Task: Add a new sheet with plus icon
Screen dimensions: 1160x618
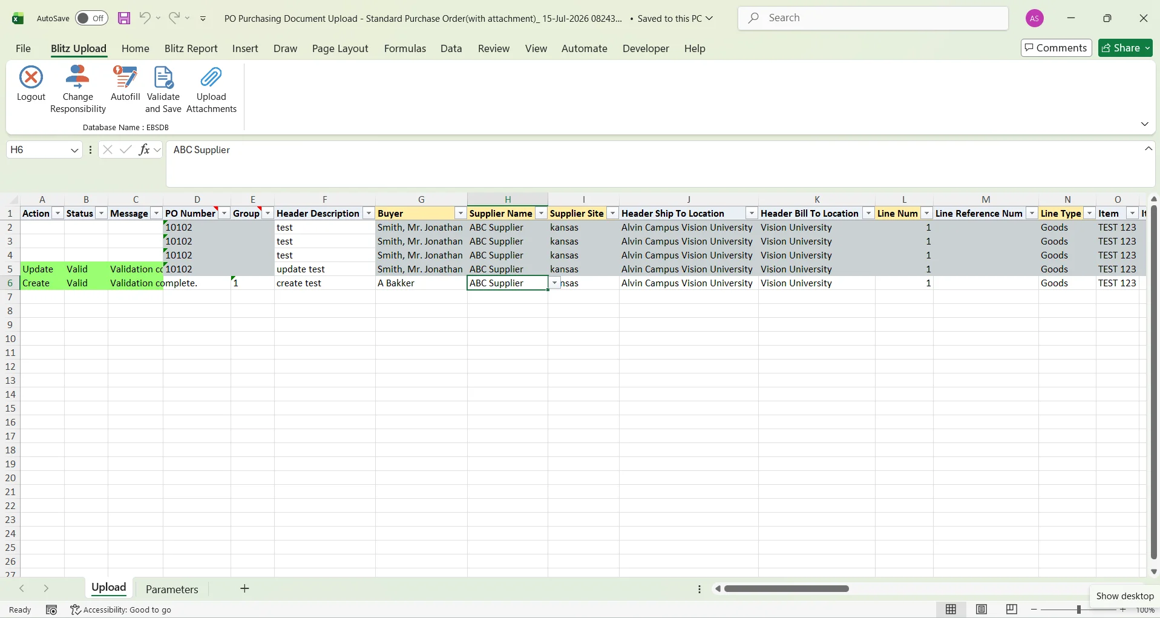Action: click(244, 588)
